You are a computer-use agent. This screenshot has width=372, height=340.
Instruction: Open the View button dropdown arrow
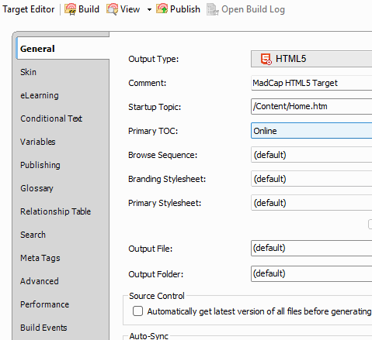[149, 10]
